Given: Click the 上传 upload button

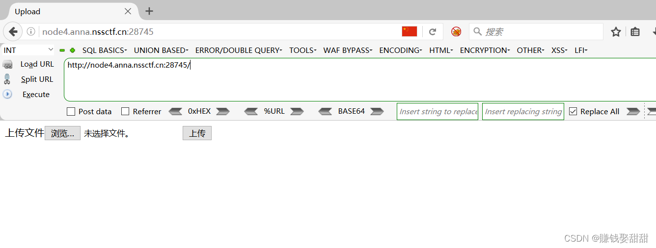Looking at the screenshot, I should click(x=197, y=133).
